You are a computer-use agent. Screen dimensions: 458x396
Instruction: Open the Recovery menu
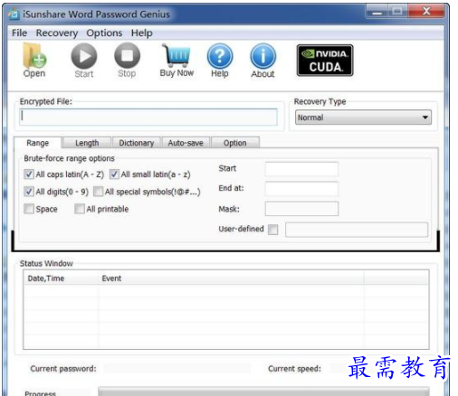click(57, 33)
